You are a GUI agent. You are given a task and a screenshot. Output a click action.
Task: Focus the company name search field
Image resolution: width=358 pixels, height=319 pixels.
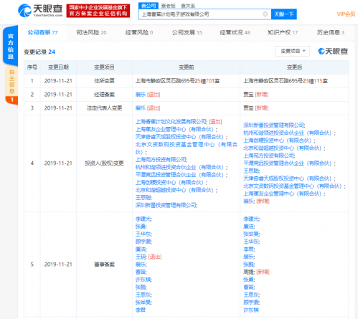[201, 14]
